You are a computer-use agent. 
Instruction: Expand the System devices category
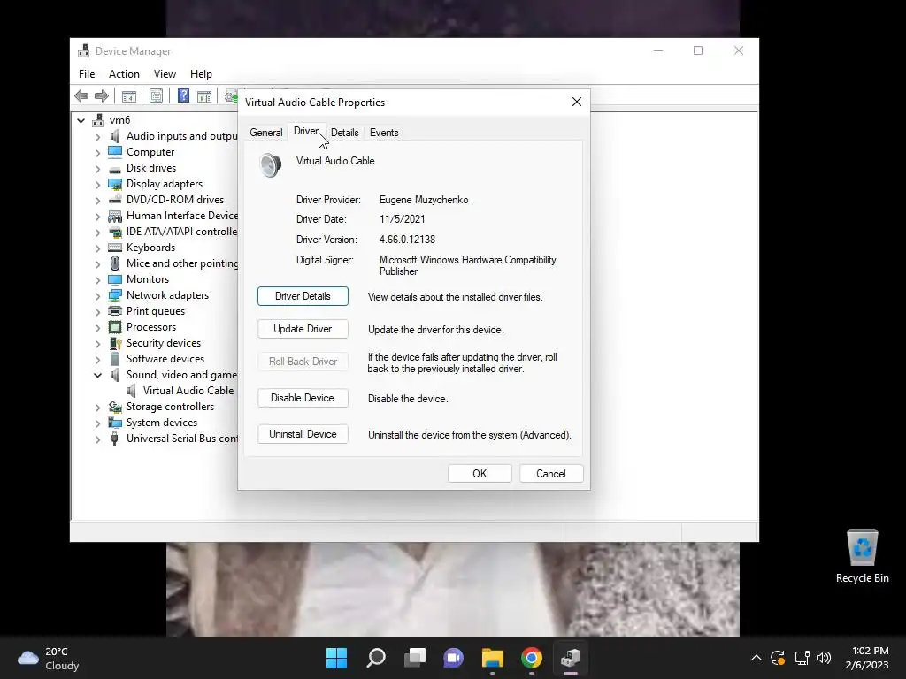[97, 423]
